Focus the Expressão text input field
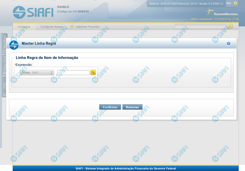Image resolution: width=245 pixels, height=171 pixels. pos(73,73)
